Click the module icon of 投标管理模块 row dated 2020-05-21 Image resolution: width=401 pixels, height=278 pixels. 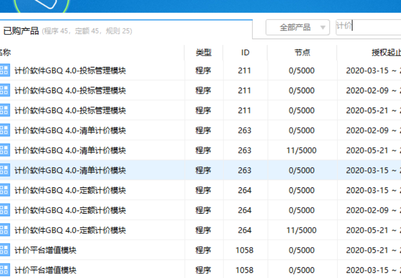click(4, 110)
